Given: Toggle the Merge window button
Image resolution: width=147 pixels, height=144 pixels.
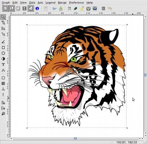Looking at the screenshot, I should tap(24, 8).
